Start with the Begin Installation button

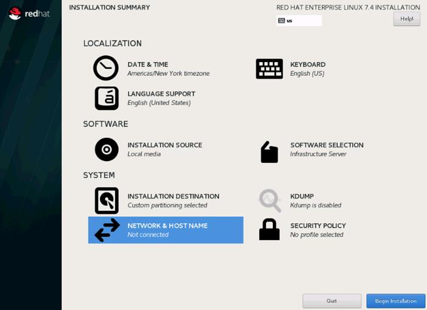[396, 301]
